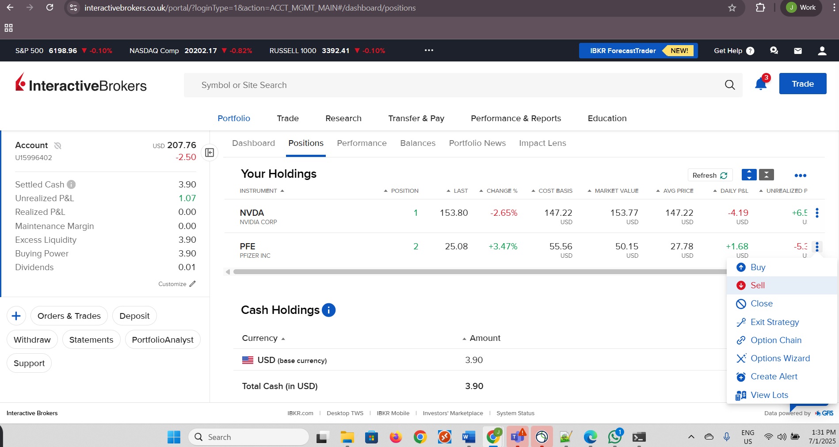Viewport: 839px width, 447px height.
Task: Open the chat support icon in the top bar
Action: (x=774, y=51)
